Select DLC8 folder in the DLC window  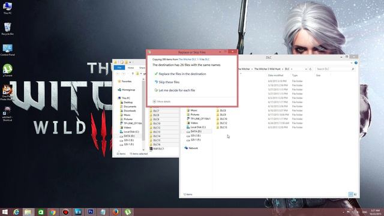[x=221, y=110]
